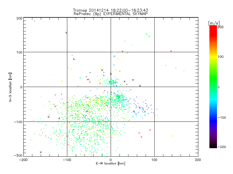
Task: Click the E-W axis "0" tick label
Action: (111, 160)
